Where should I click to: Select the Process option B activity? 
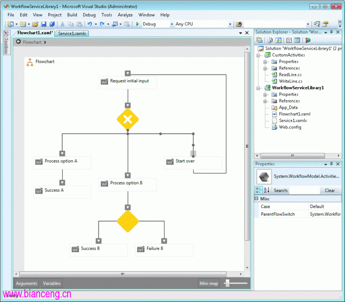point(127,185)
